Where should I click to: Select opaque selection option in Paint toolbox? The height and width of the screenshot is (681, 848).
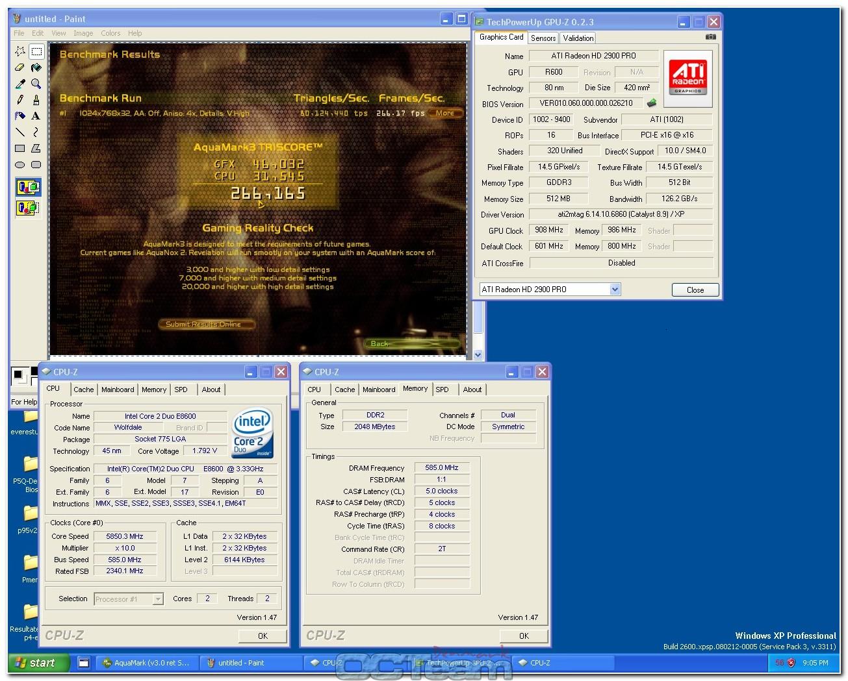[x=28, y=188]
